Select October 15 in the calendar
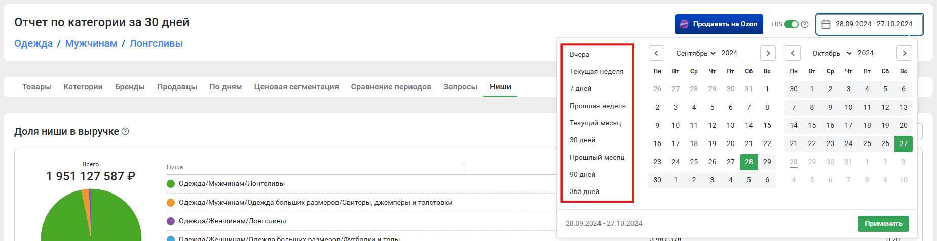Image resolution: width=937 pixels, height=241 pixels. coord(812,125)
